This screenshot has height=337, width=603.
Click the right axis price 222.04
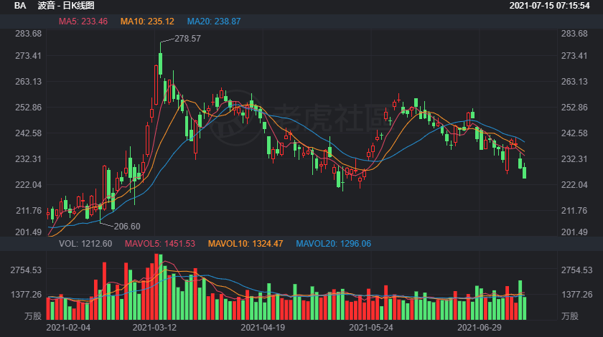(574, 185)
